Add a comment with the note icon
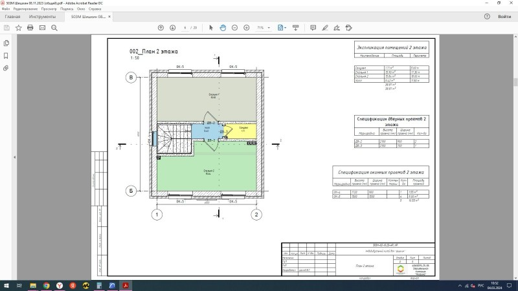The height and width of the screenshot is (291, 518). pos(313,28)
